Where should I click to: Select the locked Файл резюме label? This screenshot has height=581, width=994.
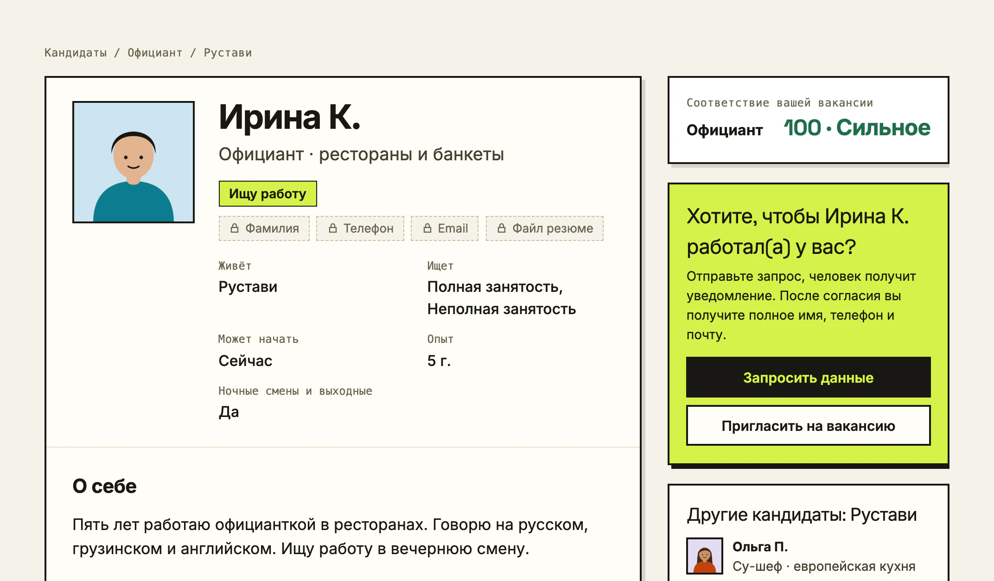(553, 228)
